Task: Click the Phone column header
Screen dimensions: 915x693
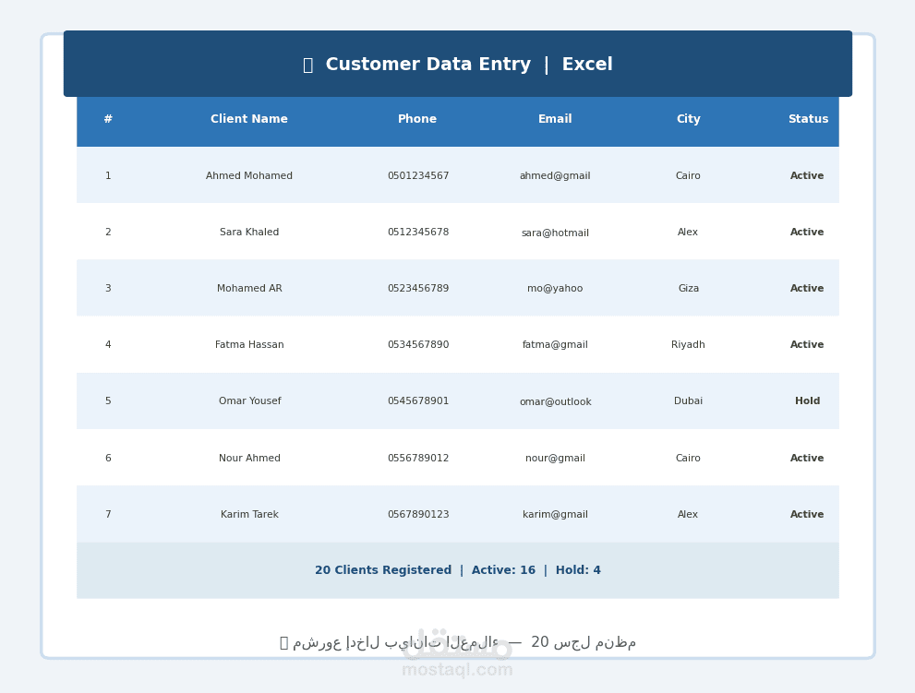Action: coord(417,119)
